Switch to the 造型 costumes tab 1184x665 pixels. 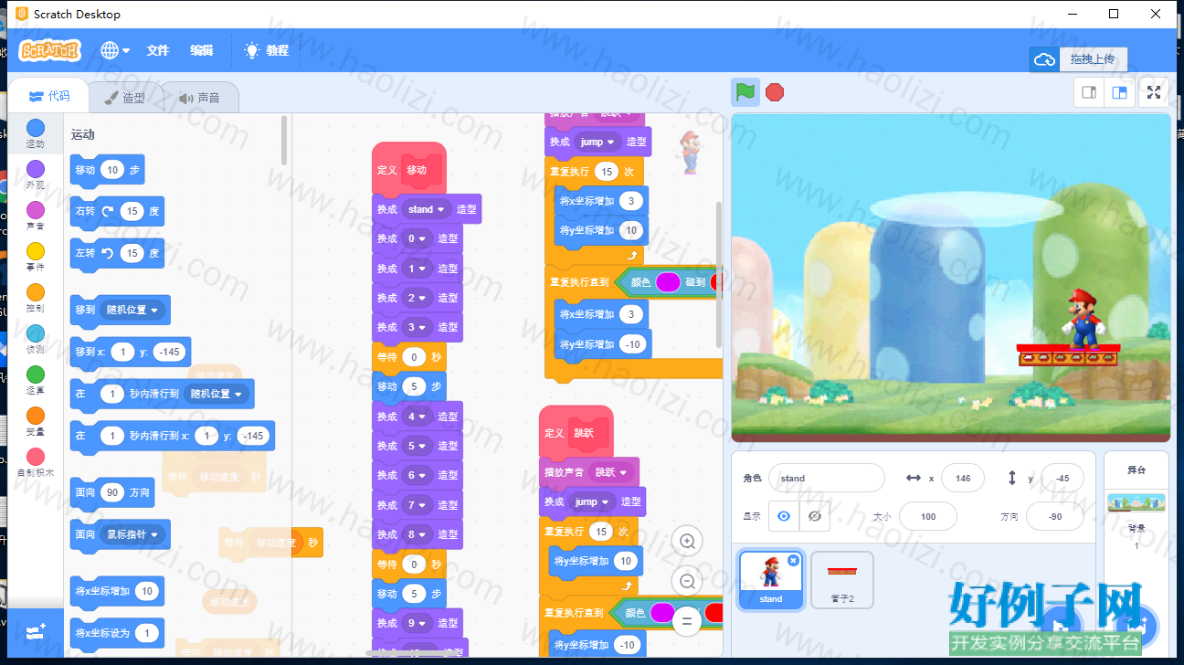click(x=125, y=97)
